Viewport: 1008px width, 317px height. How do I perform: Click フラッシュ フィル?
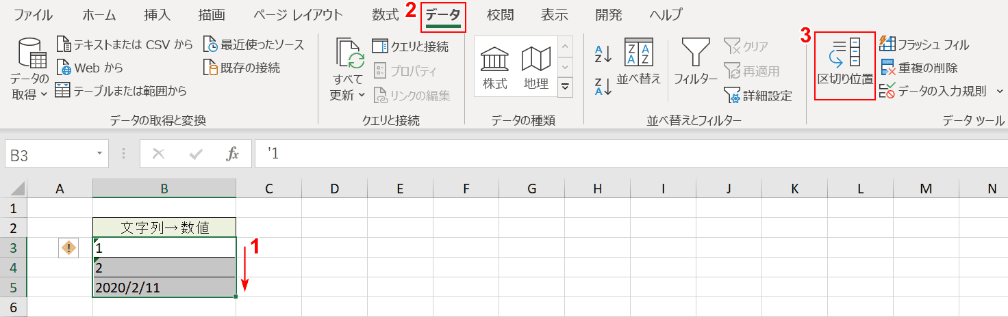pyautogui.click(x=924, y=45)
